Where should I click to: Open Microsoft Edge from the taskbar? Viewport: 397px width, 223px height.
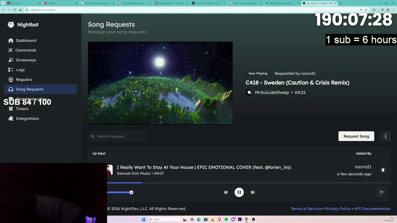tap(199, 219)
